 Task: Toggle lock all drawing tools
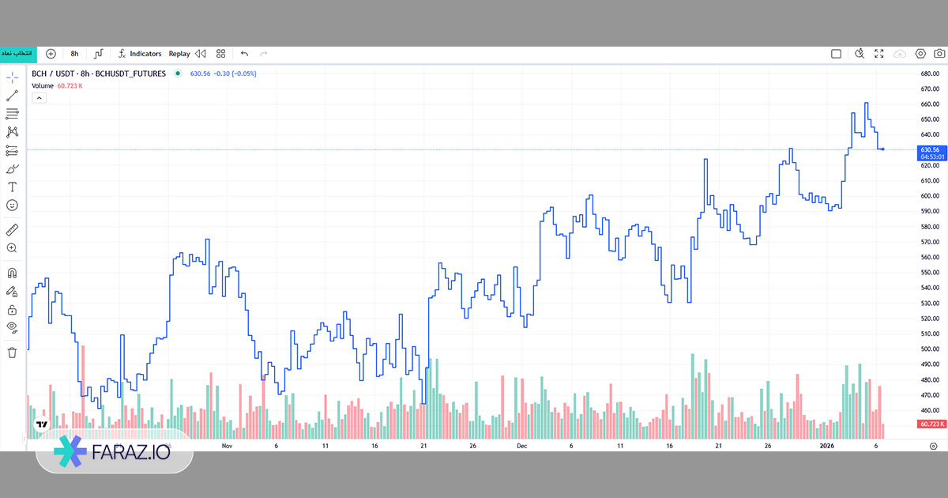point(12,310)
